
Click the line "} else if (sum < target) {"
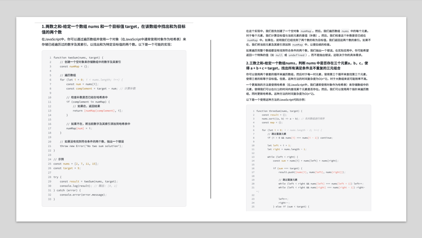pyautogui.click(x=291, y=207)
